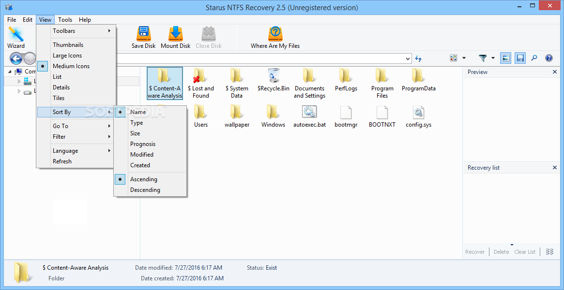Switch to List view

pos(76,77)
